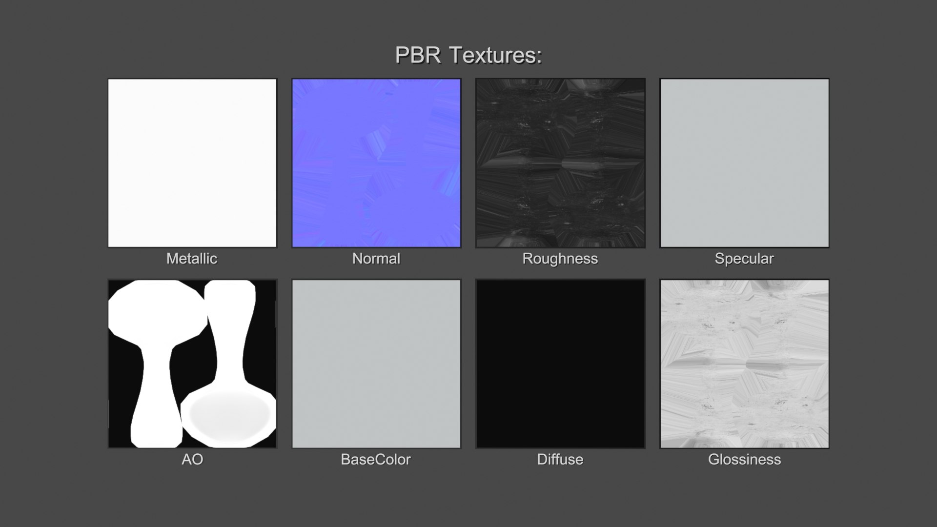Click the PBR Textures heading
Viewport: 937px width, 527px height.
coord(468,55)
